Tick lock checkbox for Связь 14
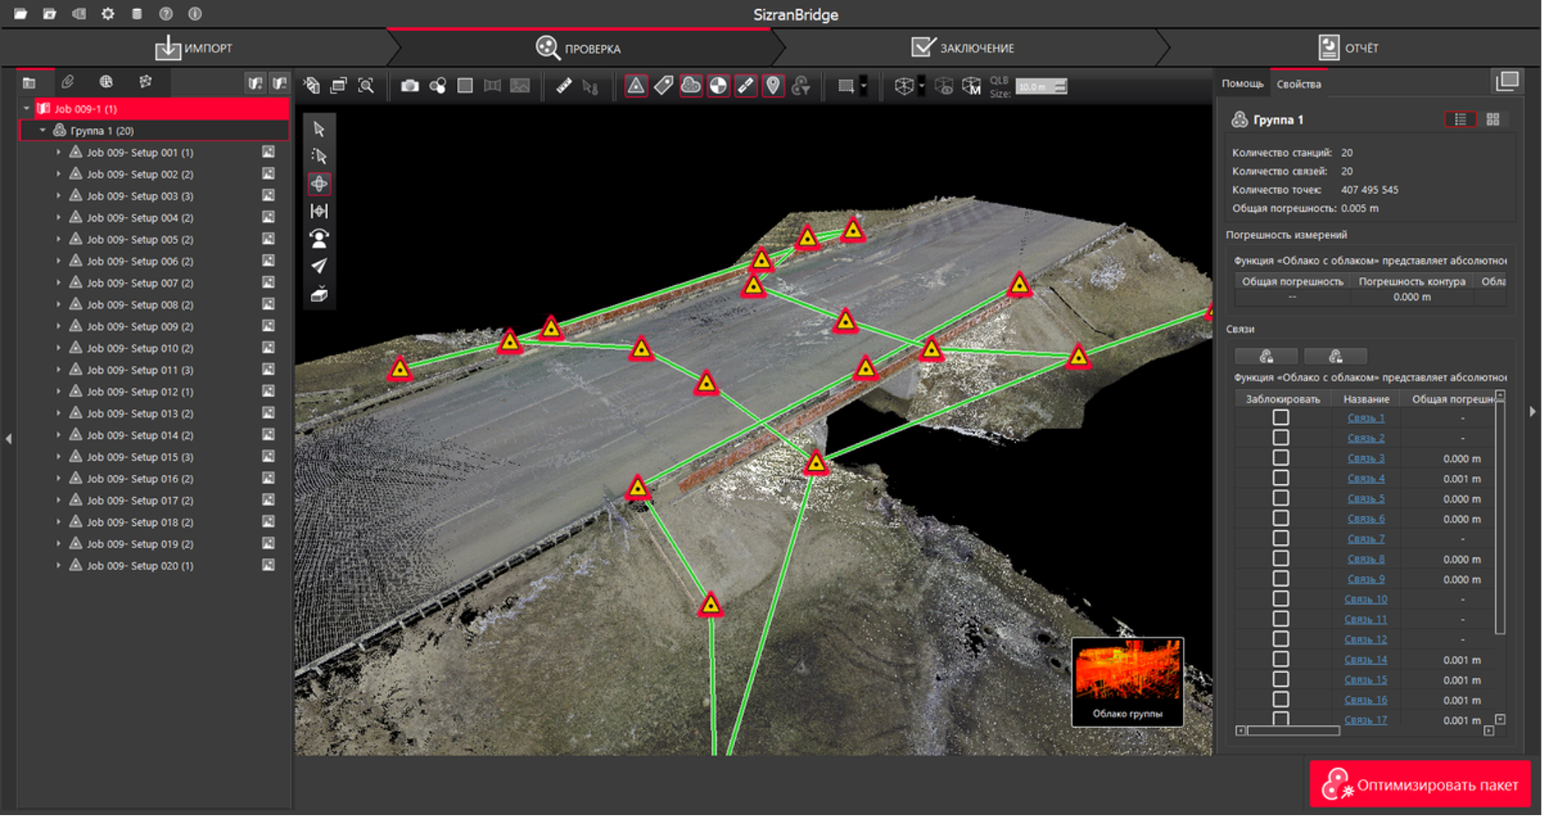1543x816 pixels. pyautogui.click(x=1281, y=659)
